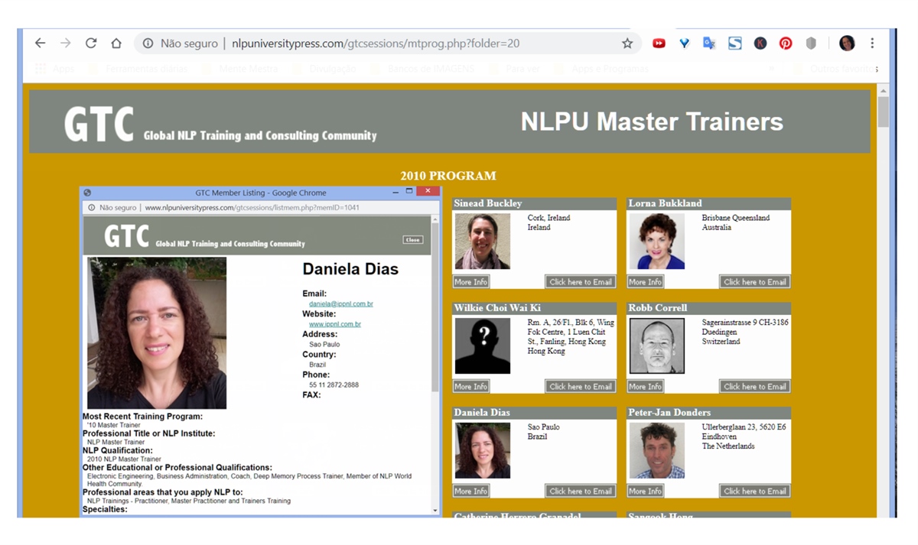
Task: Email Sinead Buckley with Click here to Email
Action: coord(581,282)
